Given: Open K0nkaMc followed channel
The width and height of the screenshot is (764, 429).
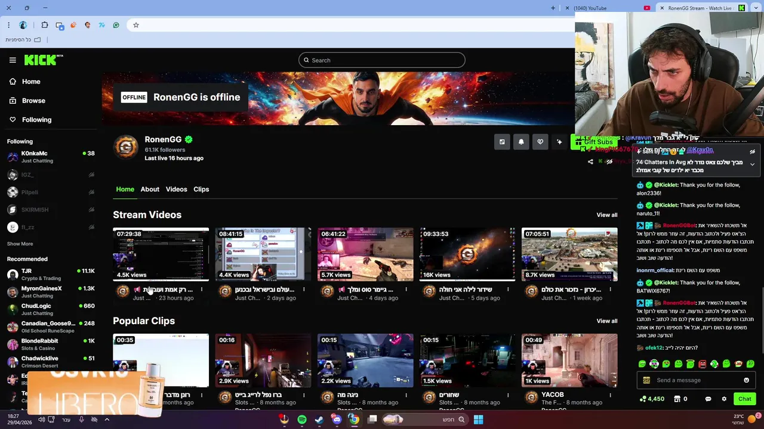Looking at the screenshot, I should point(51,157).
